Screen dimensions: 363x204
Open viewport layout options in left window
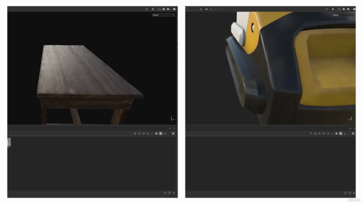[x=159, y=9]
